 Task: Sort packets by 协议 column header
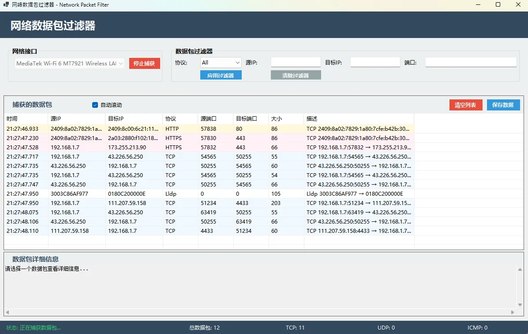180,119
